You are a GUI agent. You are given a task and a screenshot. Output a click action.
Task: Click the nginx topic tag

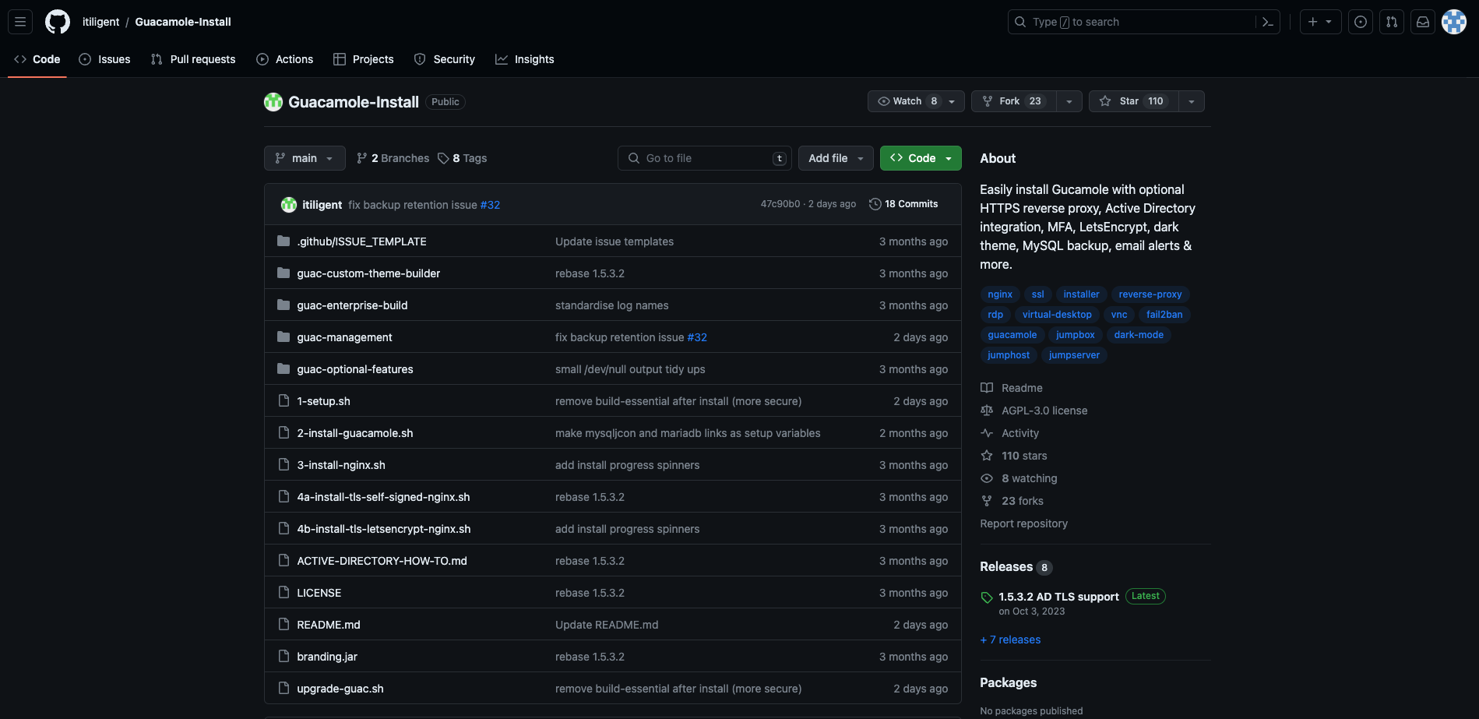click(1000, 294)
